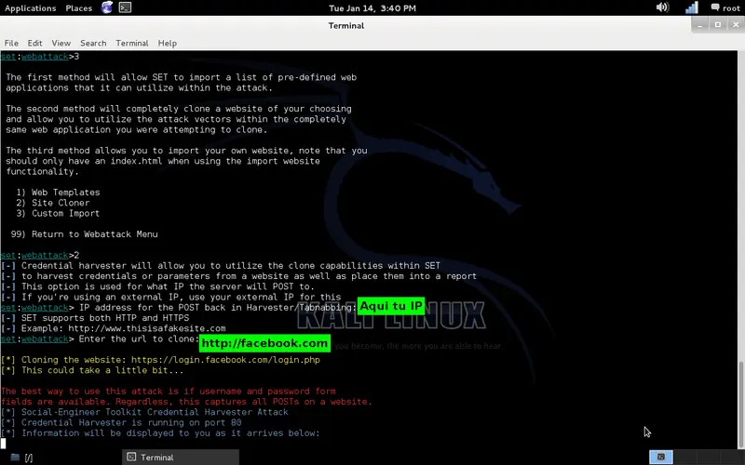Open the root user chat menu
745x465 pixels.
point(725,8)
